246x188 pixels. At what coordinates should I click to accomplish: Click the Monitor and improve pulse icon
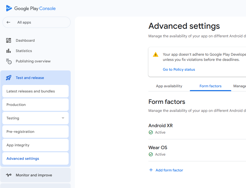coord(9,175)
